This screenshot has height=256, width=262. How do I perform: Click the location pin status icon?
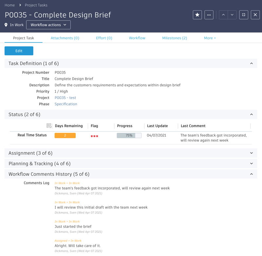[x=6, y=25]
